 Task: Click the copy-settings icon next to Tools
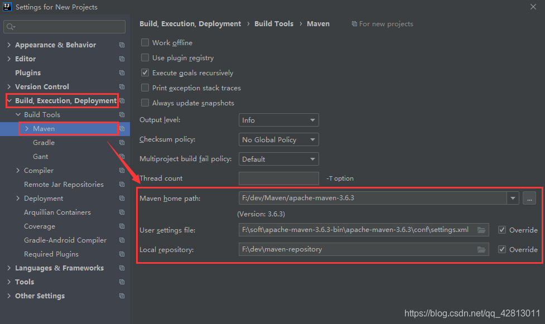(x=122, y=282)
